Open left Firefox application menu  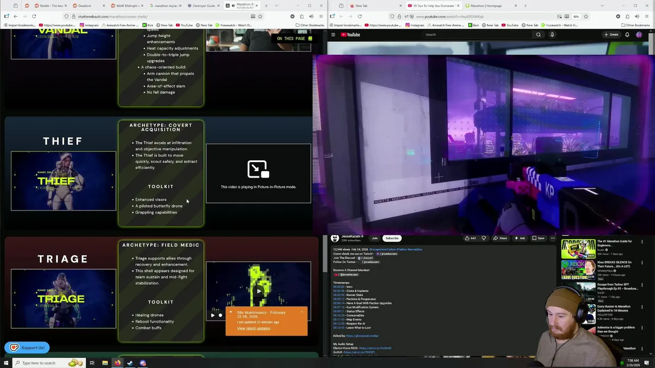pos(321,16)
